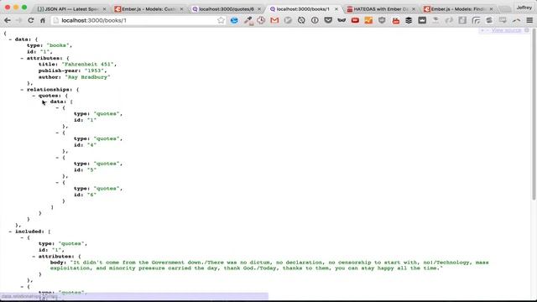Click the orange chart extension icon

pyautogui.click(x=368, y=20)
